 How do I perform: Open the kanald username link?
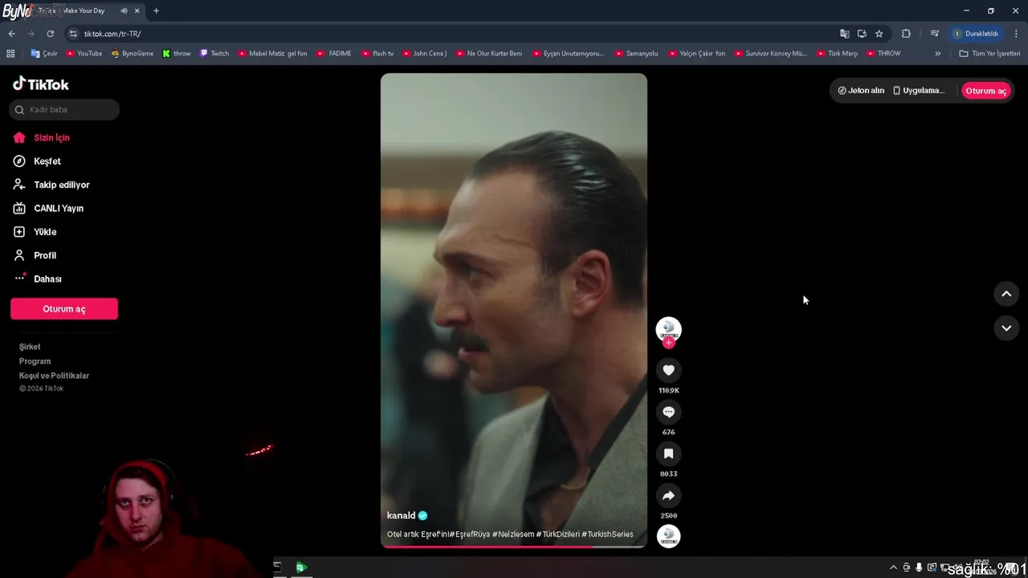pos(402,515)
